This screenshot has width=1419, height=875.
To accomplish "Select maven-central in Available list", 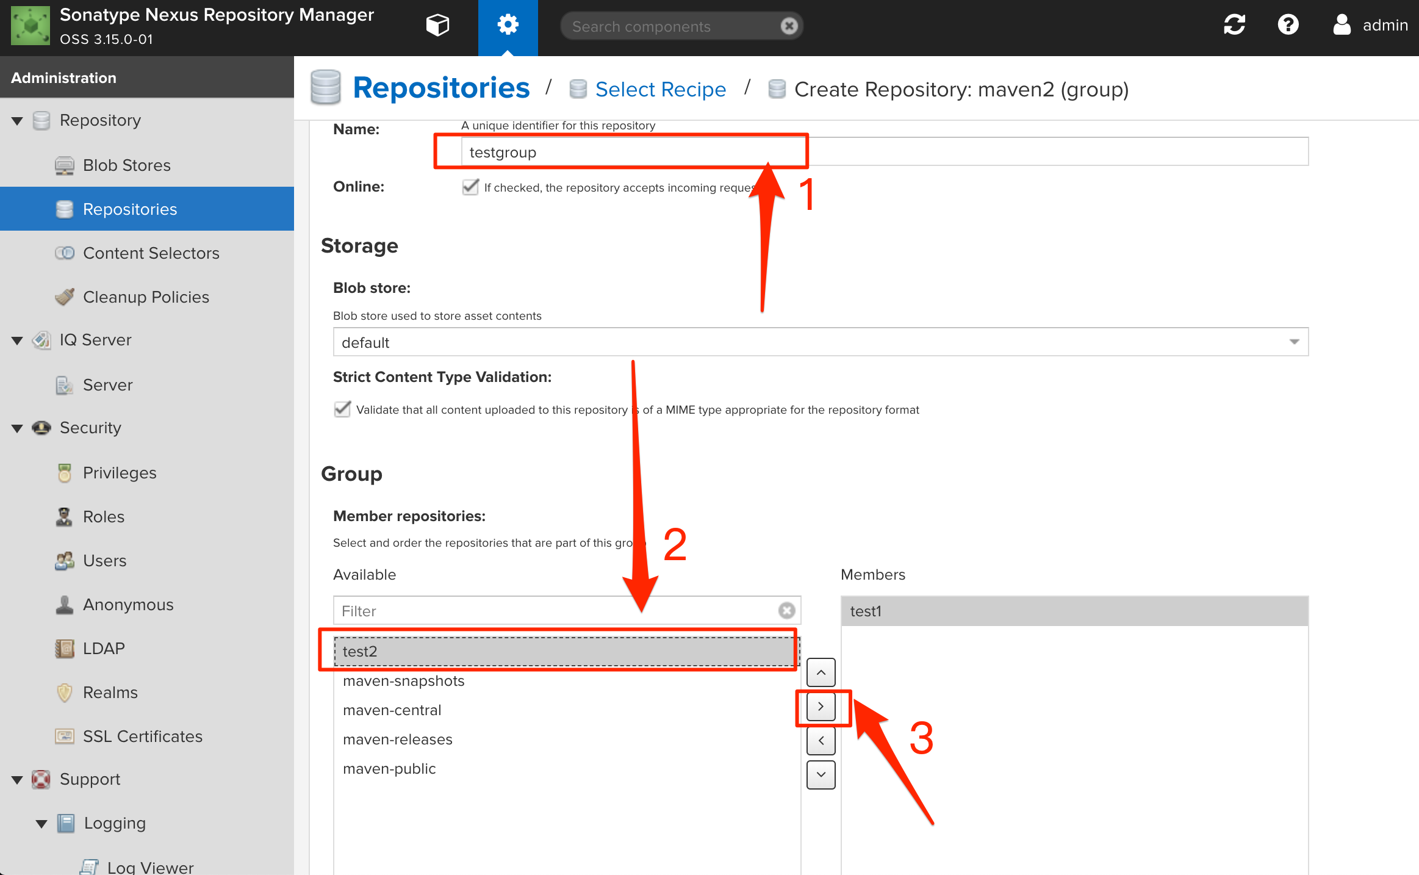I will pos(567,710).
